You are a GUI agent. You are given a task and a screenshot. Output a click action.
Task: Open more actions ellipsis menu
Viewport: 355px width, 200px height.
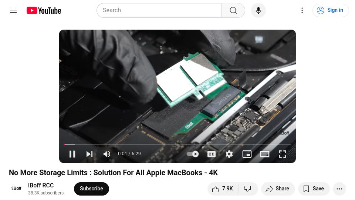pyautogui.click(x=339, y=189)
